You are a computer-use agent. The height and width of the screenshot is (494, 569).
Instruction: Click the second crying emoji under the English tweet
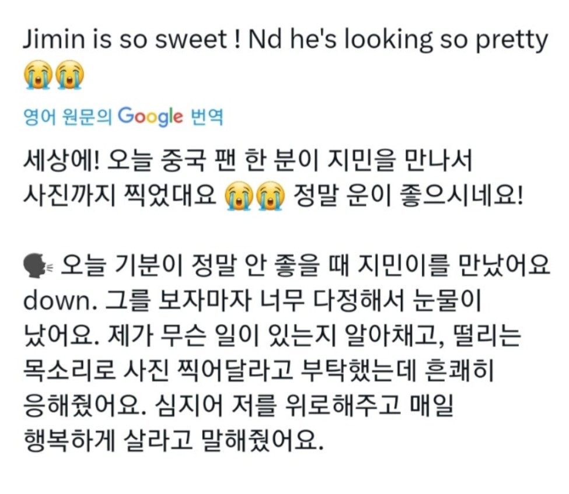(x=70, y=74)
